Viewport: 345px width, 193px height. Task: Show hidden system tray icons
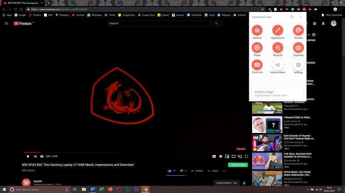[x=308, y=189]
